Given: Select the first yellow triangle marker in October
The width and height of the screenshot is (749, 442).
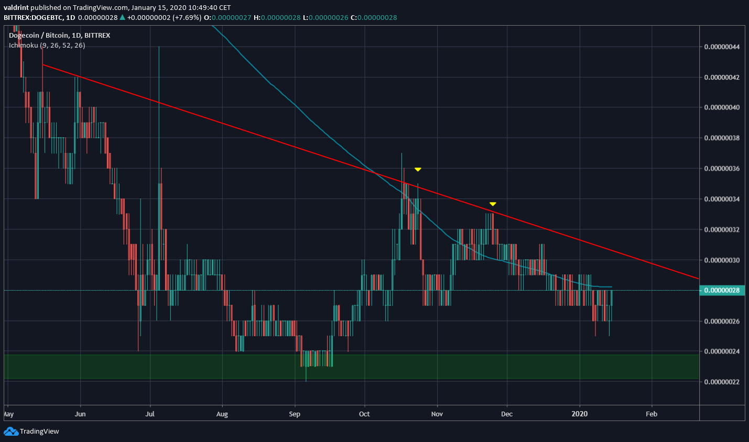Looking at the screenshot, I should point(417,169).
